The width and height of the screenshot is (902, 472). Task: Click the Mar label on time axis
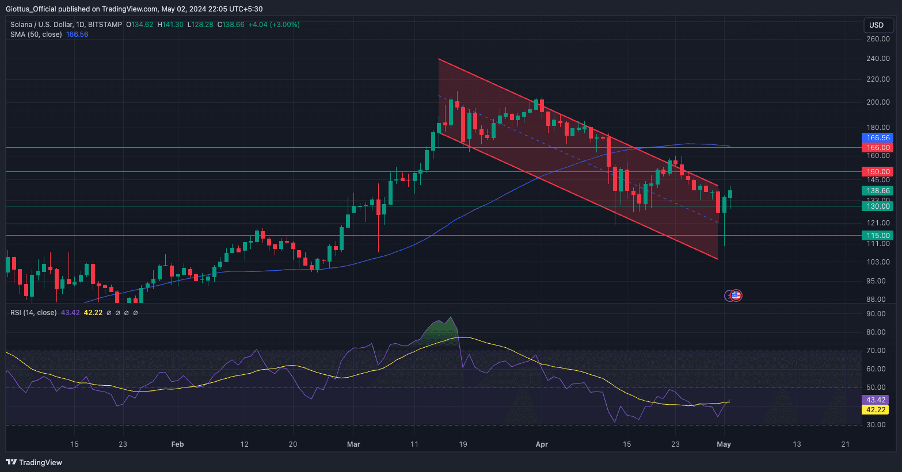pyautogui.click(x=353, y=444)
